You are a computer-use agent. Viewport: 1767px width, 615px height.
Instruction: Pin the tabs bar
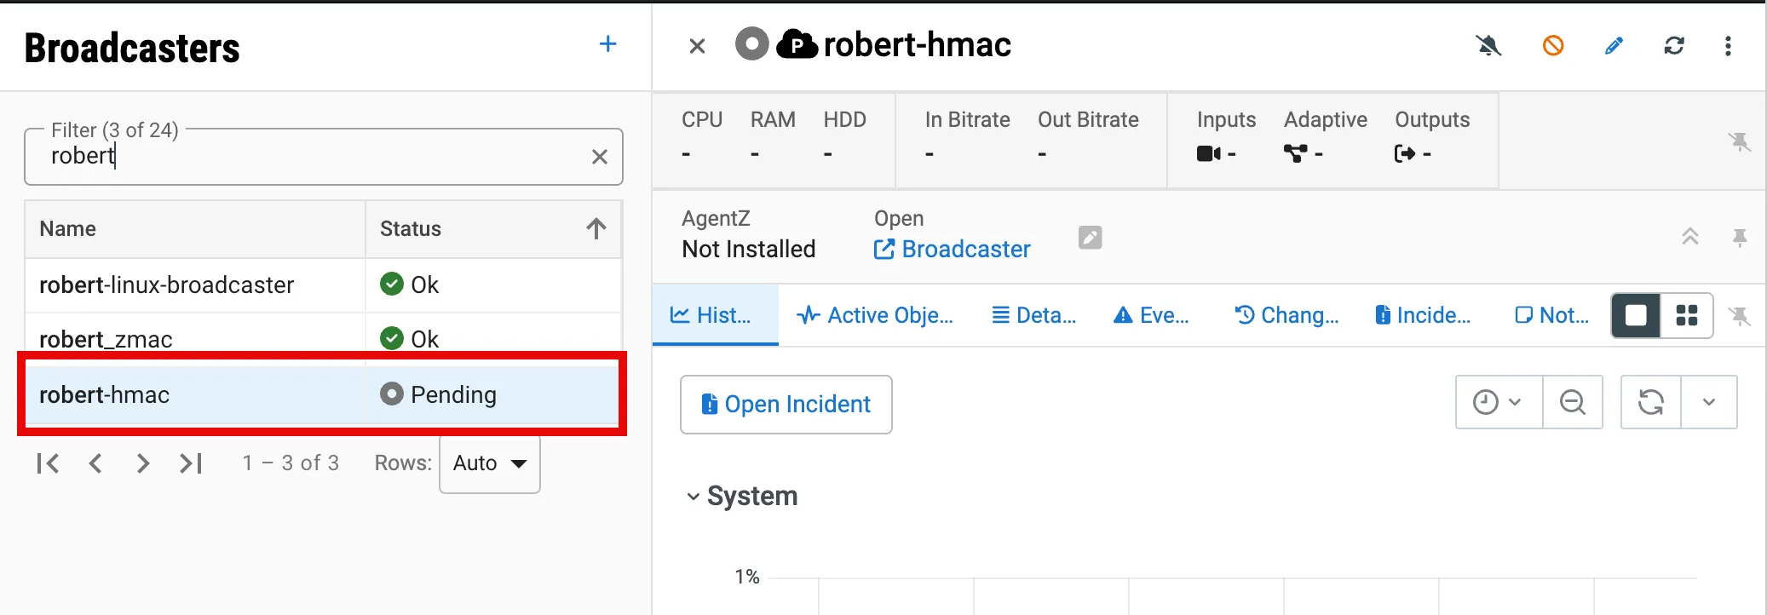tap(1739, 317)
